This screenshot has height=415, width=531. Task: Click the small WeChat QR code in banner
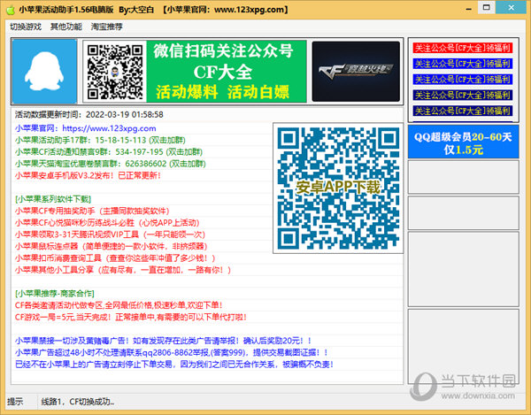click(115, 72)
